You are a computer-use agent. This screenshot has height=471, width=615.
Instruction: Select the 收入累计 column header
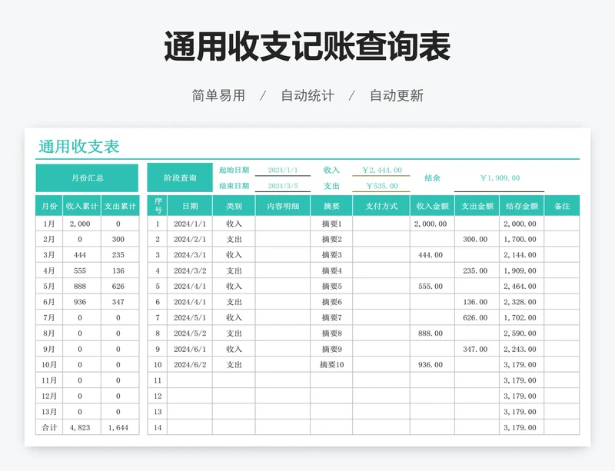(x=81, y=206)
